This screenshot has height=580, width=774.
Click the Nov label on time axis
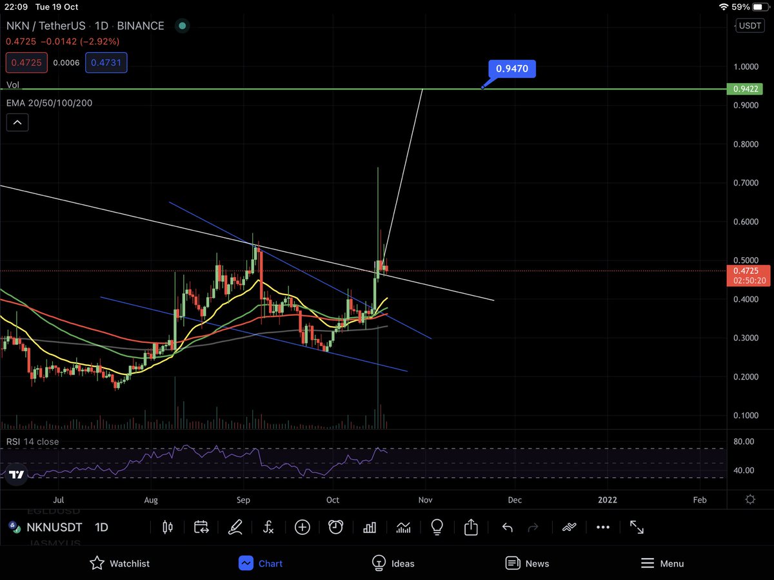point(425,499)
